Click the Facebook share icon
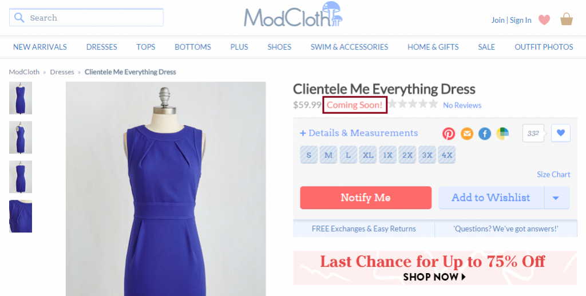586x296 pixels. 485,133
